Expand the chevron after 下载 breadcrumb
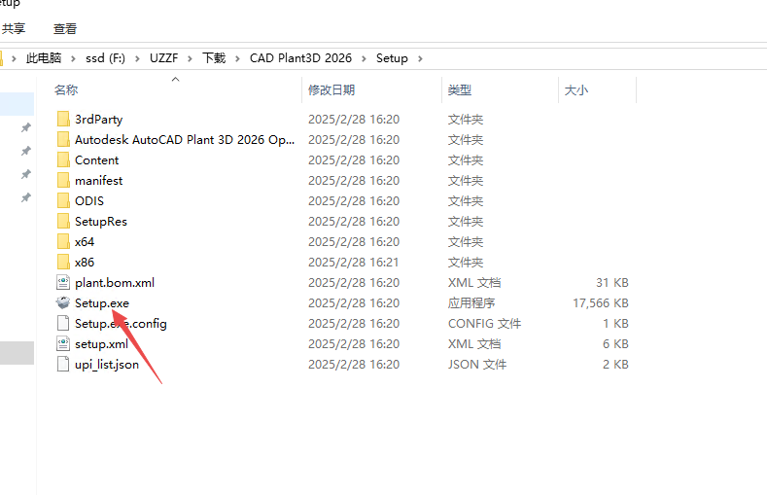767x495 pixels. point(238,58)
